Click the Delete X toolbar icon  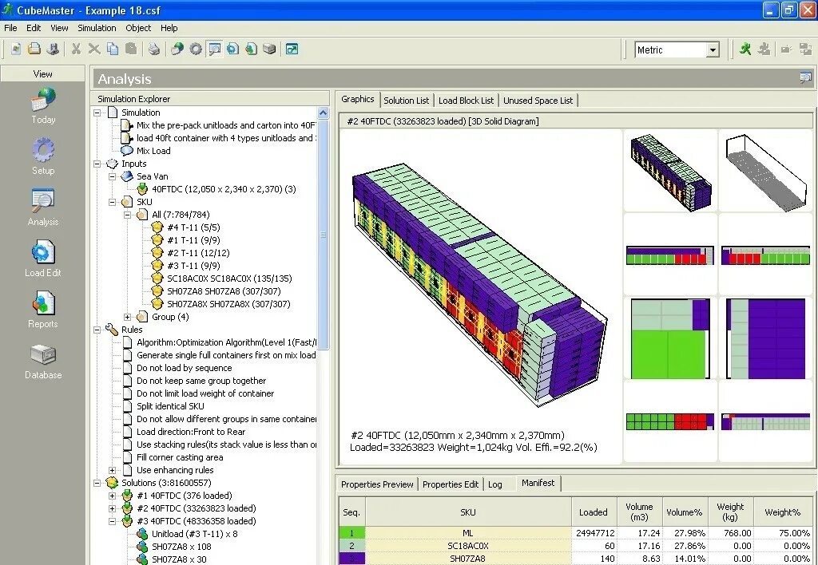coord(94,49)
